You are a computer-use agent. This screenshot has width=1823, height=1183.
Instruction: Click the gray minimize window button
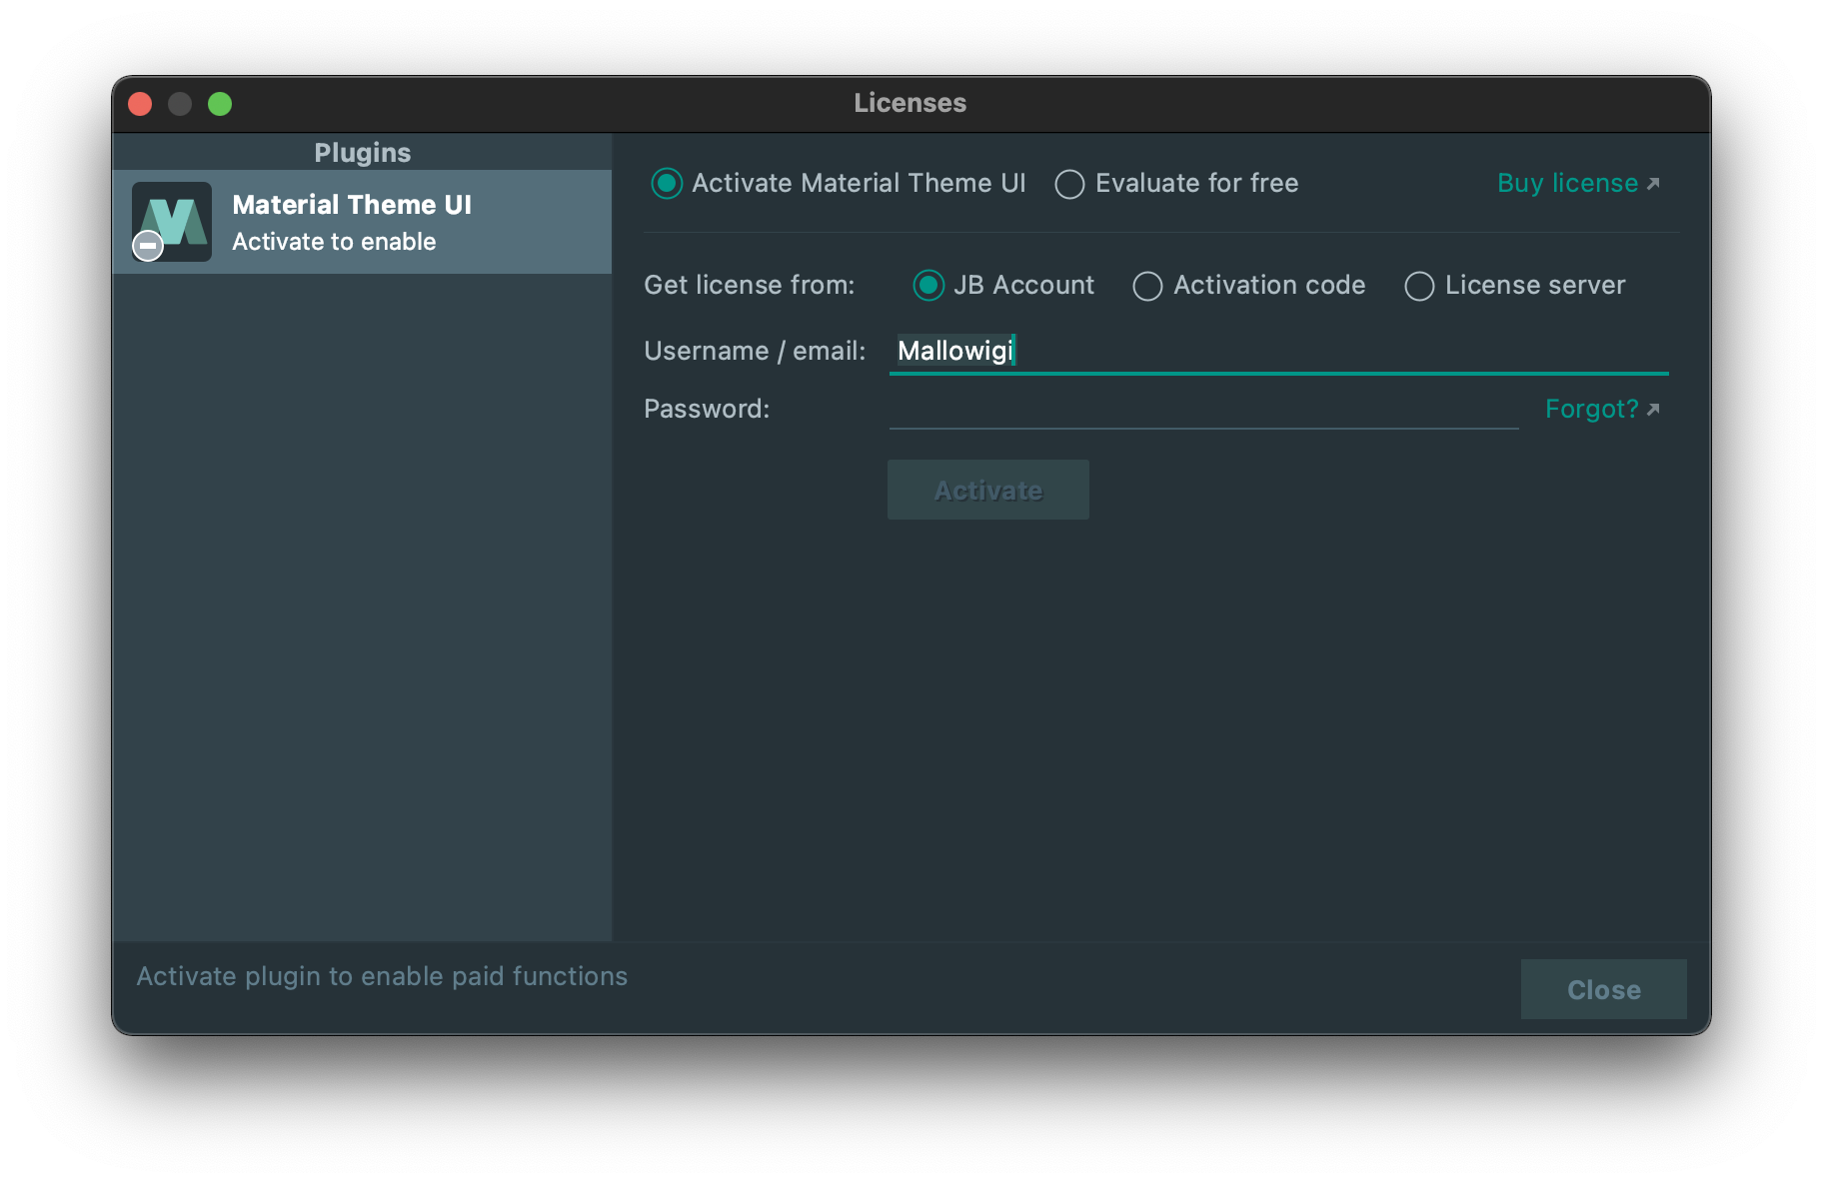pyautogui.click(x=180, y=104)
